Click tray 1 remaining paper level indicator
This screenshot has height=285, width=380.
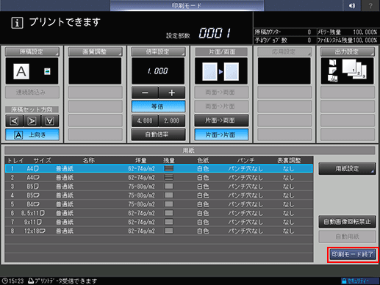(x=169, y=168)
